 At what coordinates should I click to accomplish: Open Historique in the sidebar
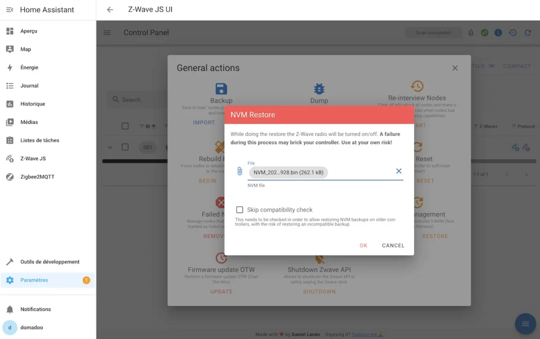(x=48, y=104)
